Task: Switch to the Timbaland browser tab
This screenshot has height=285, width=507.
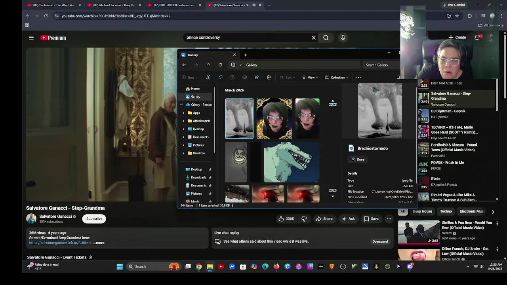Action: coord(54,5)
